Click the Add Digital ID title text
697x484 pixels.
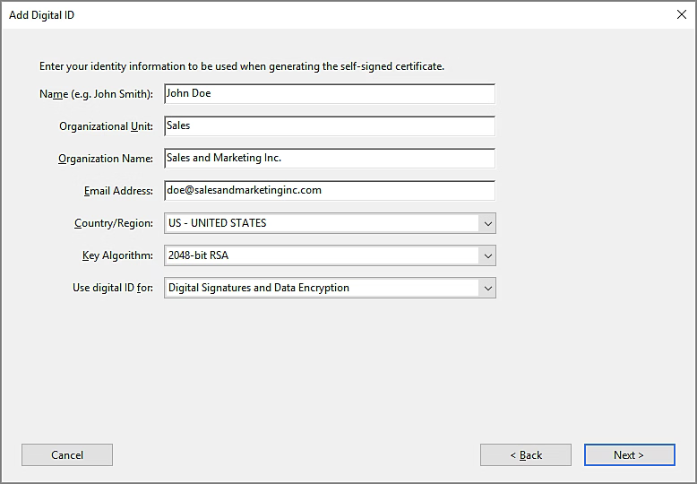[41, 15]
